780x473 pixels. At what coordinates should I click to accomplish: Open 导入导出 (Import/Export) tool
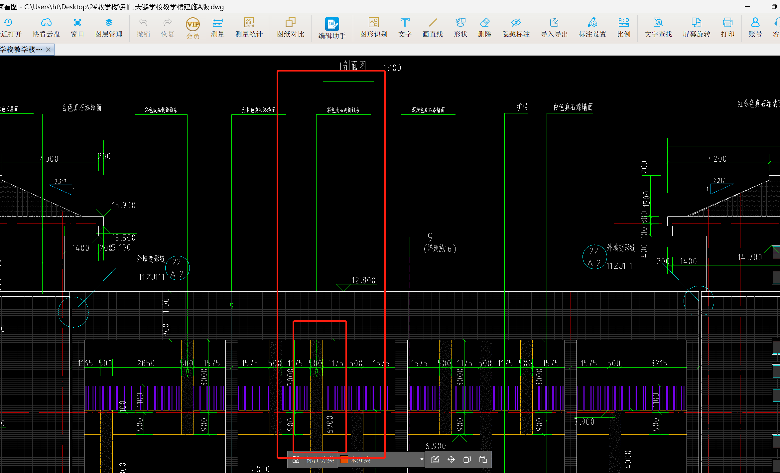click(553, 27)
